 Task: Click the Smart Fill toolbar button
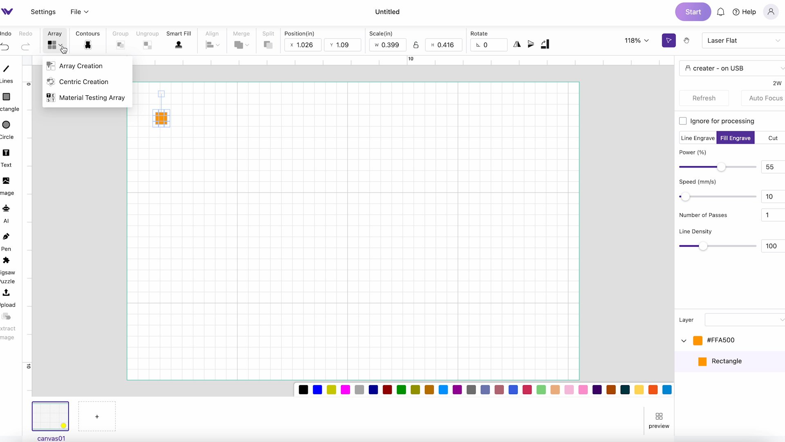(178, 45)
